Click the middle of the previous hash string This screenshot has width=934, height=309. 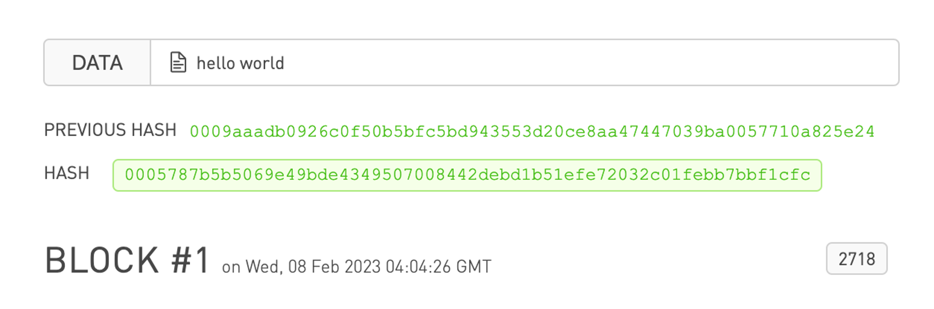click(532, 132)
